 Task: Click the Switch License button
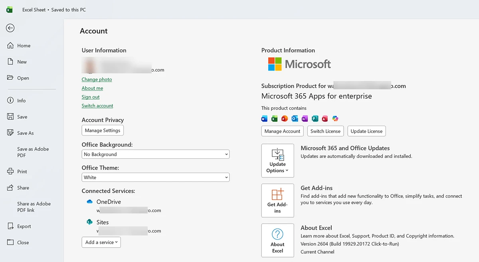[325, 131]
